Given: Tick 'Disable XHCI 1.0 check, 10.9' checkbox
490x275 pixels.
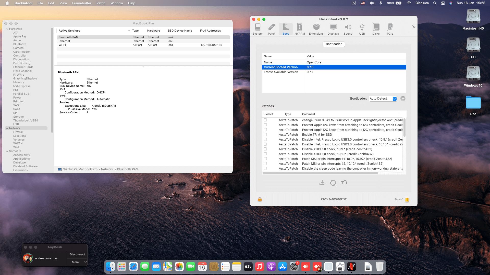Looking at the screenshot, I should pyautogui.click(x=265, y=149).
